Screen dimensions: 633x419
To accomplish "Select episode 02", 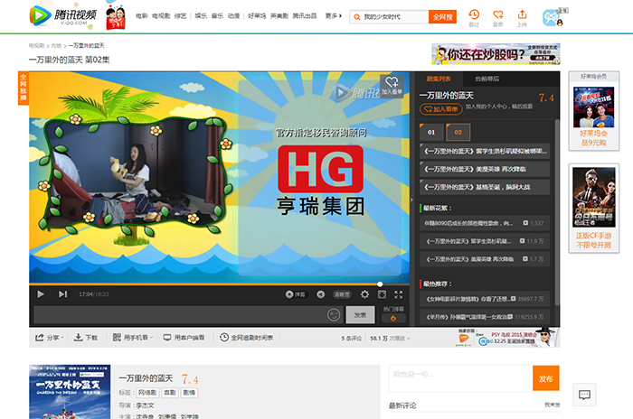I will [458, 132].
